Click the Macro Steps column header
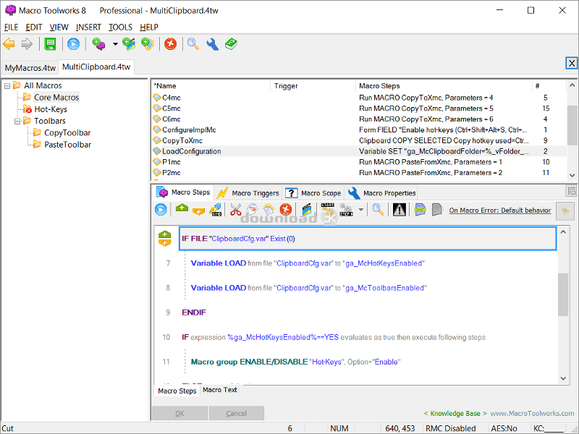Viewport: 579px width, 434px height. pos(444,86)
